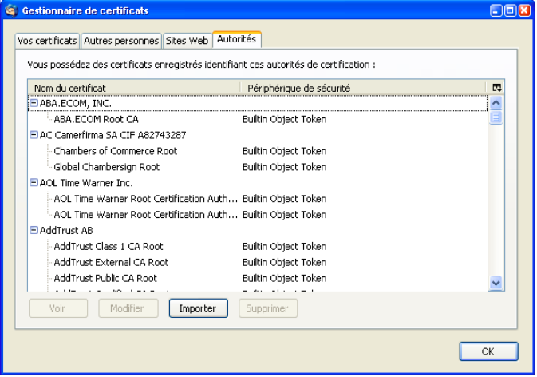Click the Importer button
The image size is (537, 377).
(x=199, y=308)
